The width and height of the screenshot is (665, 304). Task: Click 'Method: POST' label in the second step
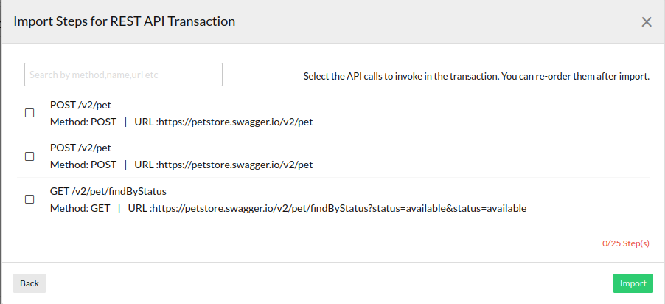83,165
